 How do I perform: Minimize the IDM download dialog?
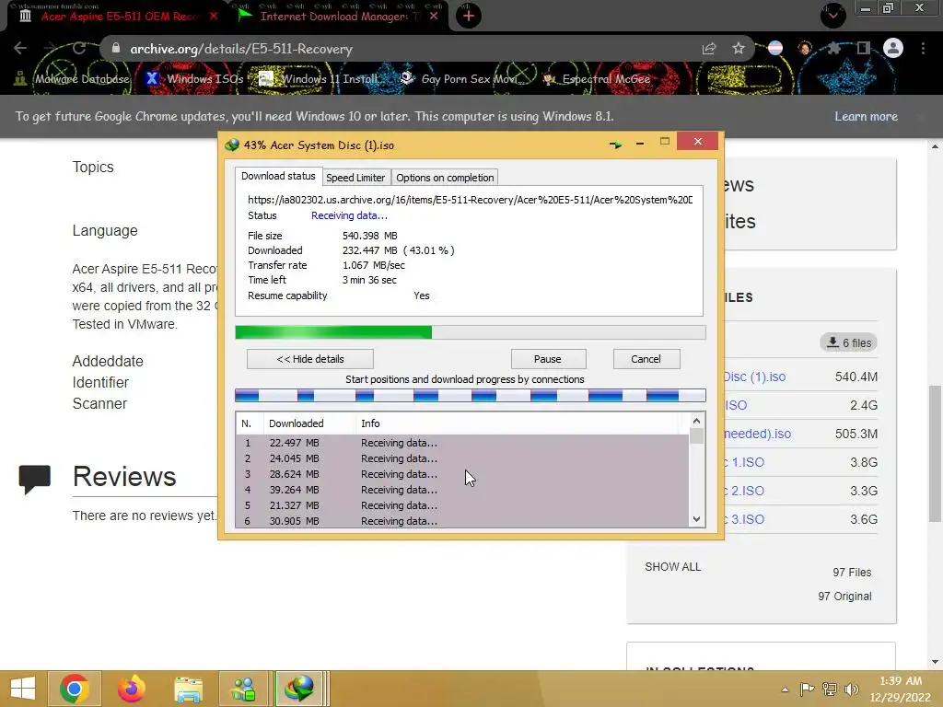click(x=640, y=144)
